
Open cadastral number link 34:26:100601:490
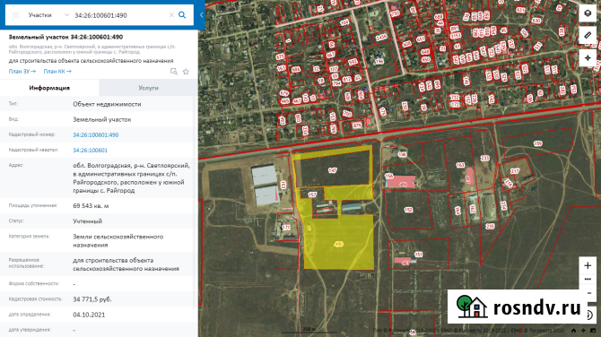(x=96, y=134)
